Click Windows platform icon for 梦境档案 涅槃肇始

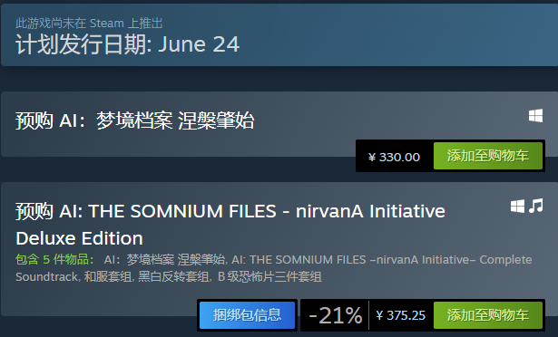(x=535, y=116)
